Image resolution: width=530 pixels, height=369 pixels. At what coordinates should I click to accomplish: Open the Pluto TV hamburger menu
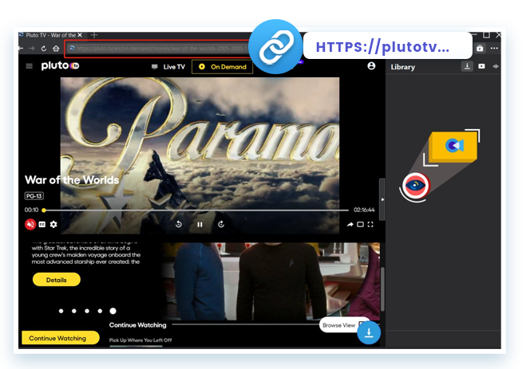[x=30, y=66]
